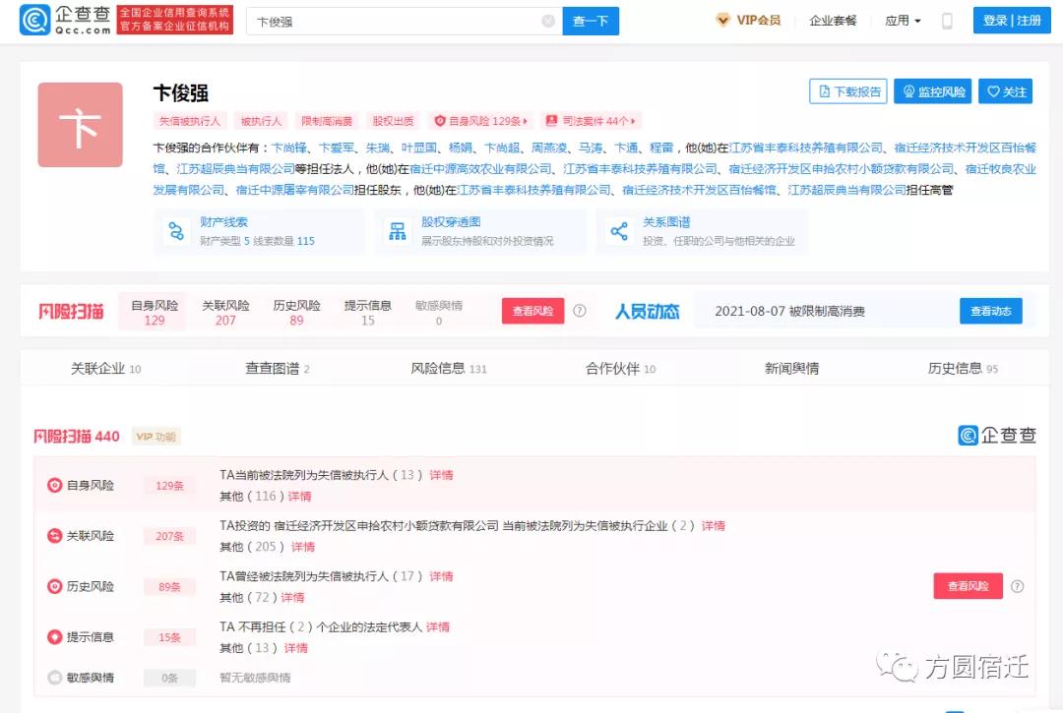Image resolution: width=1063 pixels, height=713 pixels.
Task: Click the 下载报告 button
Action: (848, 91)
